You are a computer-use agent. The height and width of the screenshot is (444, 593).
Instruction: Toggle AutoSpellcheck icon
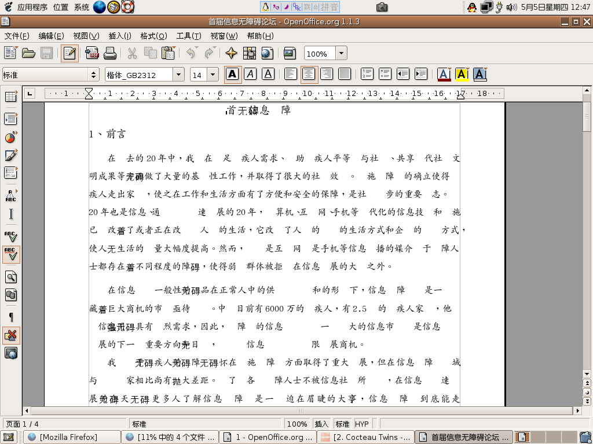(11, 254)
